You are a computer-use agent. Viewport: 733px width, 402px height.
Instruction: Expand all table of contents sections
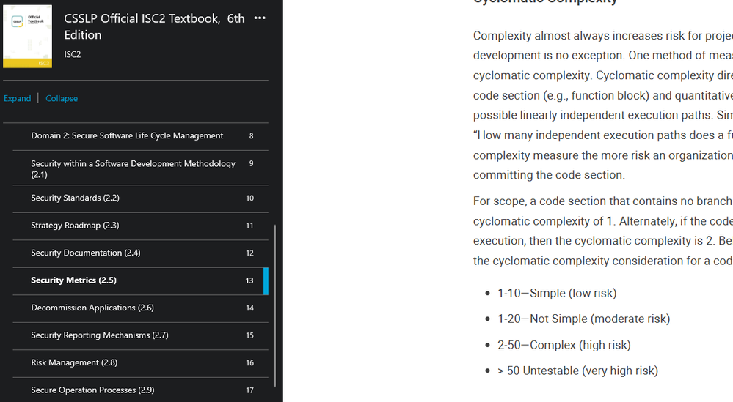17,98
